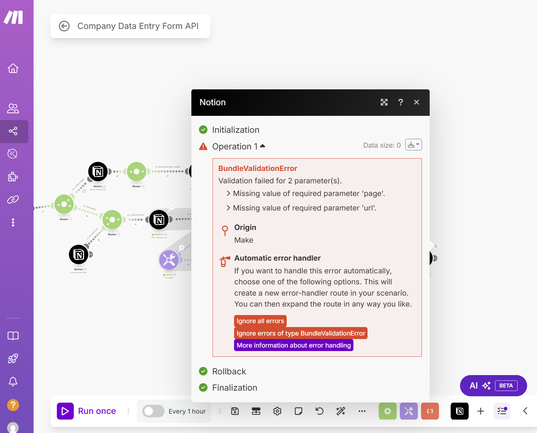
Task: Click the Undo arrow in toolbar
Action: [320, 411]
